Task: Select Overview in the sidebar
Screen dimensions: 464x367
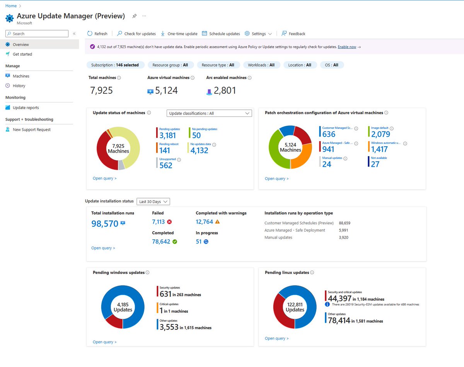Action: tap(39, 44)
